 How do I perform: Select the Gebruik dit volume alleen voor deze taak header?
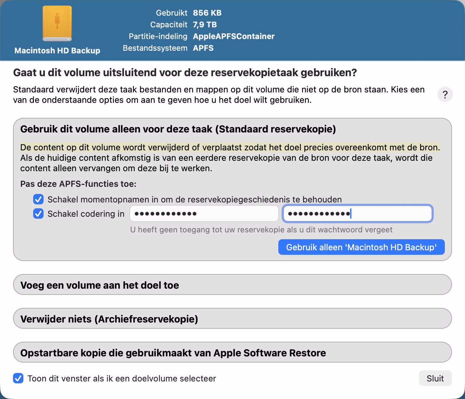[178, 129]
